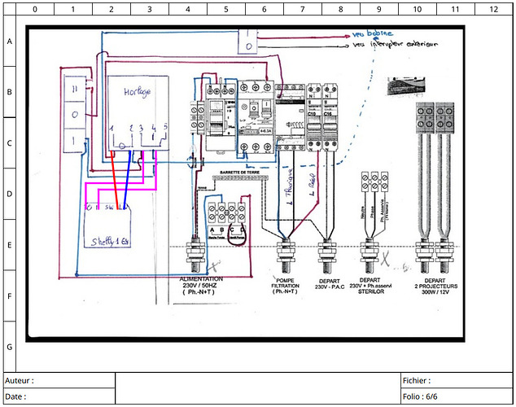Click the Horloge timer box
Screen dimensions: 516x407
[138, 113]
